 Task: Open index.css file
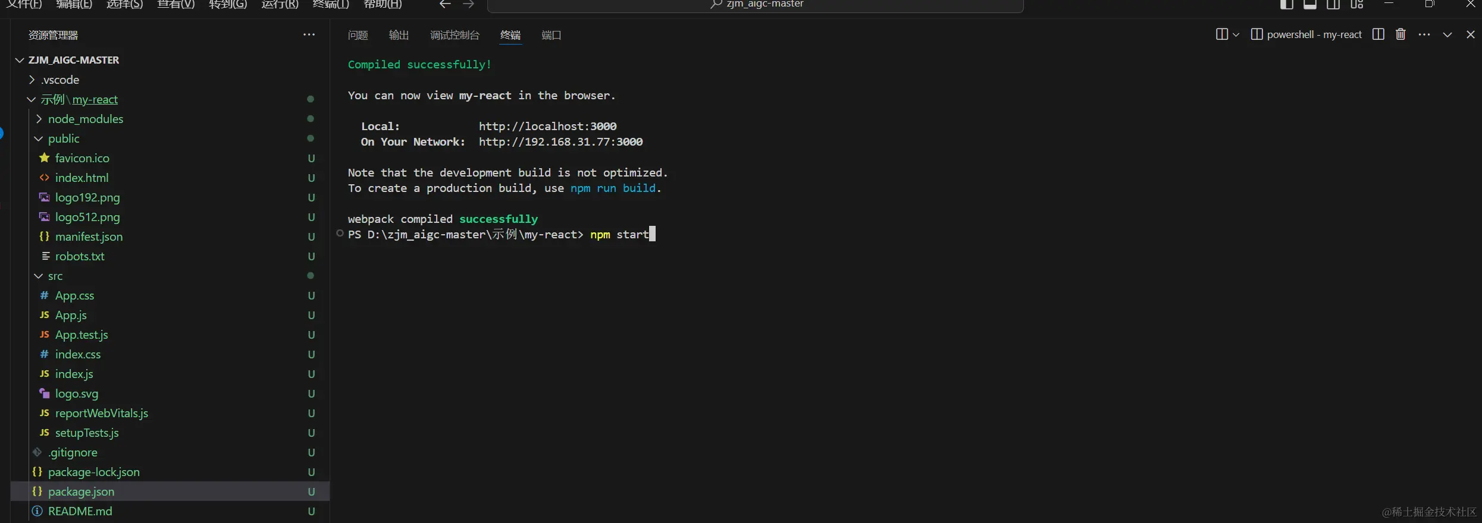pyautogui.click(x=78, y=354)
